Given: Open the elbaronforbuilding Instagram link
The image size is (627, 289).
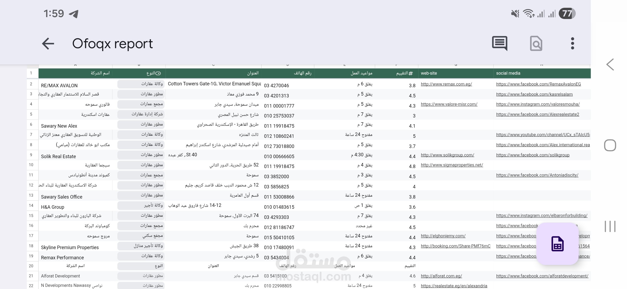Looking at the screenshot, I should point(542,216).
